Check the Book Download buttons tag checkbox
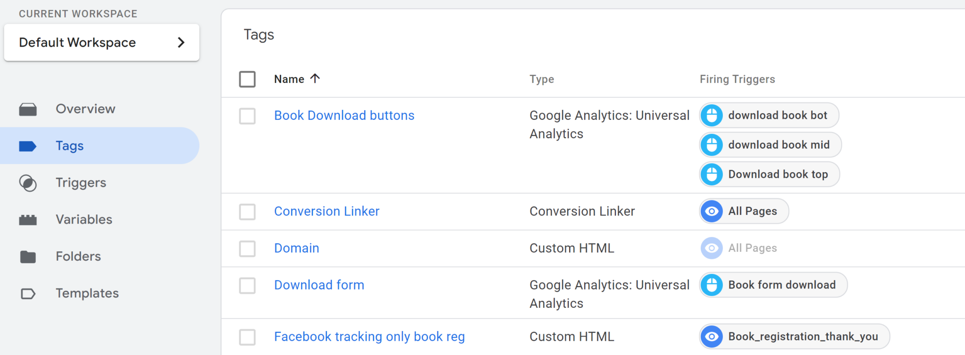 click(x=247, y=116)
